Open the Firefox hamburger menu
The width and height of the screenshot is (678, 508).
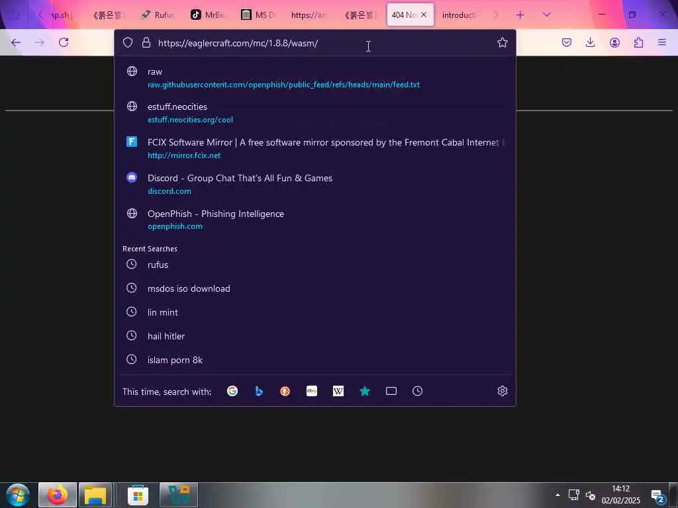[662, 42]
